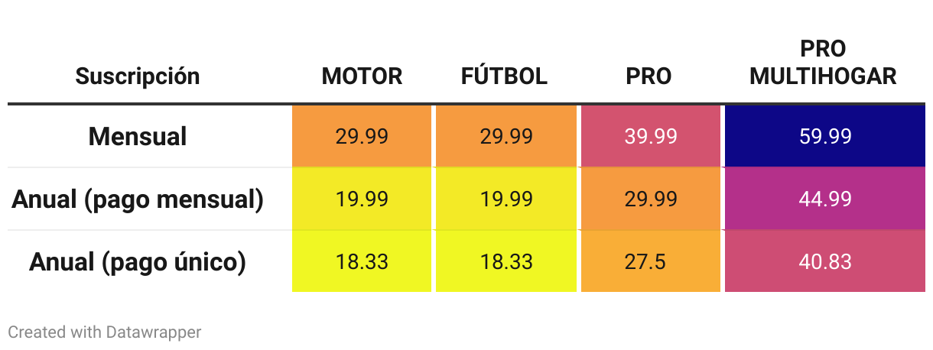The image size is (933, 350).
Task: Click the FÚTBOL 18.33 cell
Action: click(x=506, y=261)
